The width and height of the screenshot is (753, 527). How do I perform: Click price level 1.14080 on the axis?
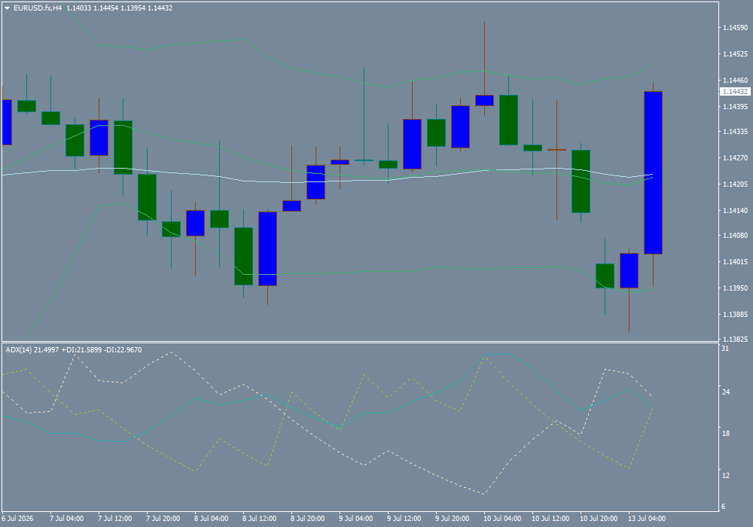[735, 236]
